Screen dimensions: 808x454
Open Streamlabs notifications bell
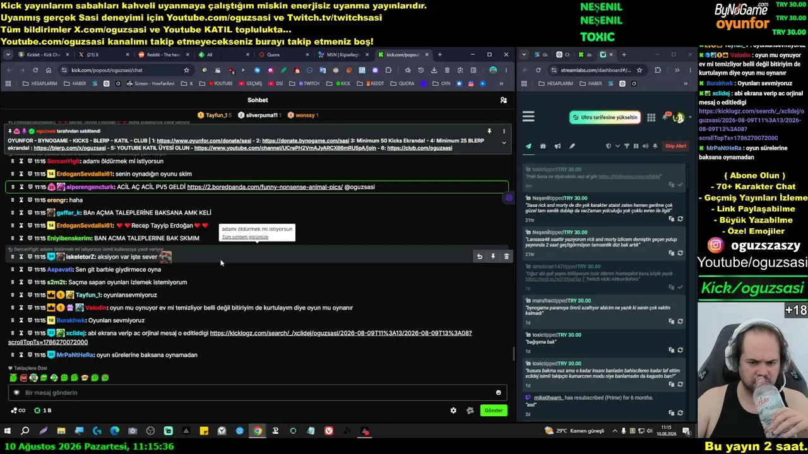click(665, 117)
